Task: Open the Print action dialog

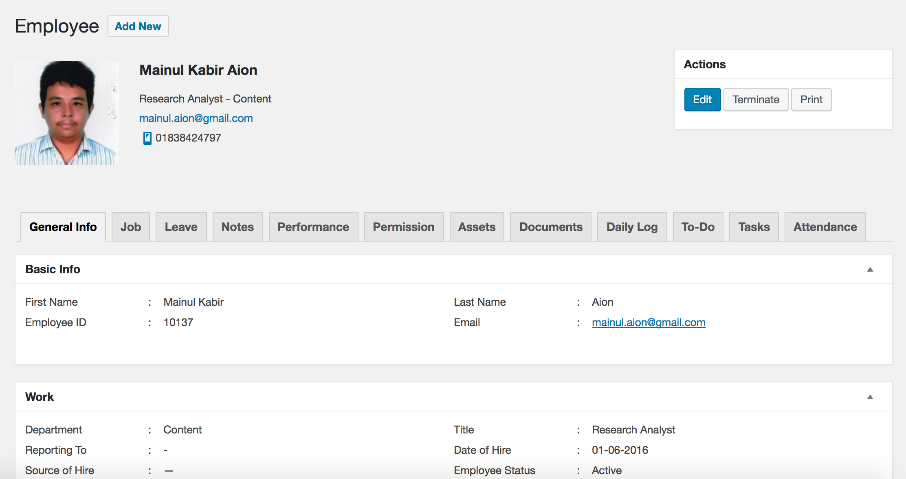Action: 811,99
